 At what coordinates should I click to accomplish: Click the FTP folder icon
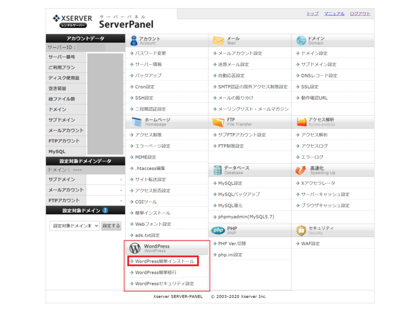tap(218, 122)
